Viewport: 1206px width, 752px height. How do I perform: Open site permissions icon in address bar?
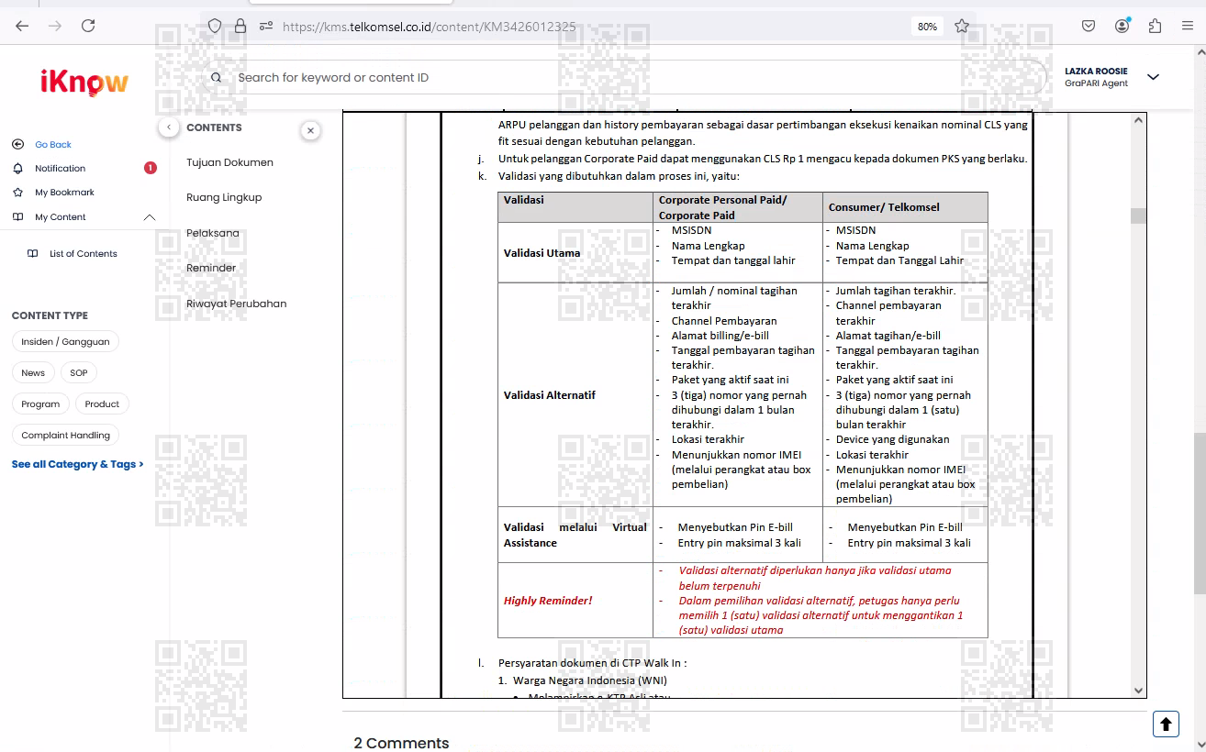tap(266, 26)
